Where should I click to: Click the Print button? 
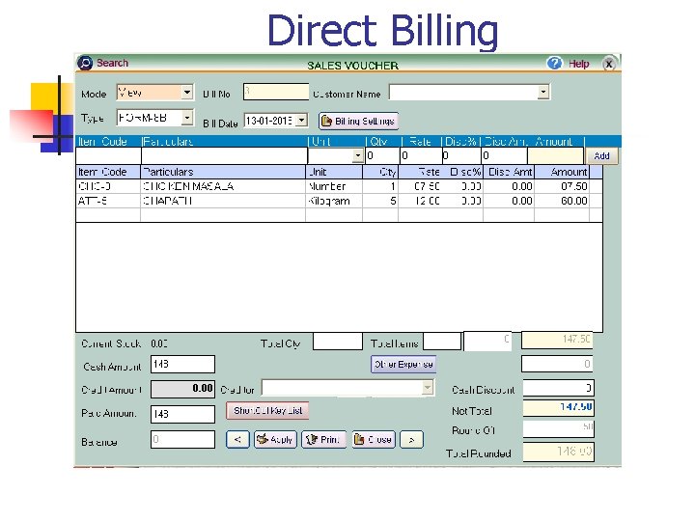click(323, 440)
